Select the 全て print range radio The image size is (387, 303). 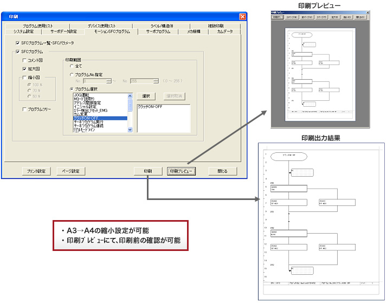tap(72, 66)
